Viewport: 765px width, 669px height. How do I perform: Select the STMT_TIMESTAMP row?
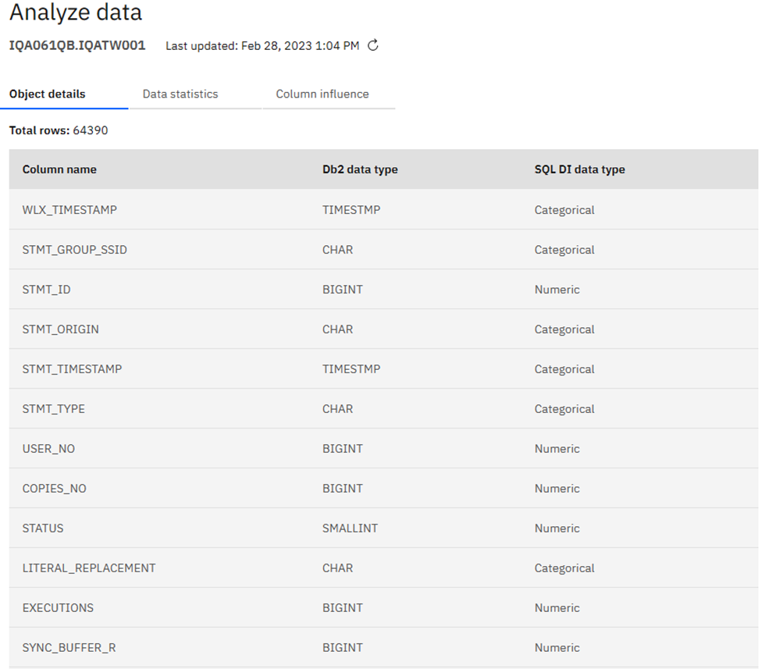coord(72,369)
